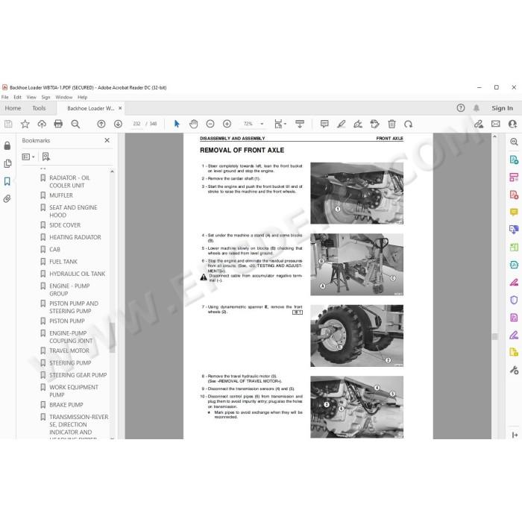This screenshot has width=522, height=522.
Task: Collapse the right tools pane
Action: tap(515, 435)
